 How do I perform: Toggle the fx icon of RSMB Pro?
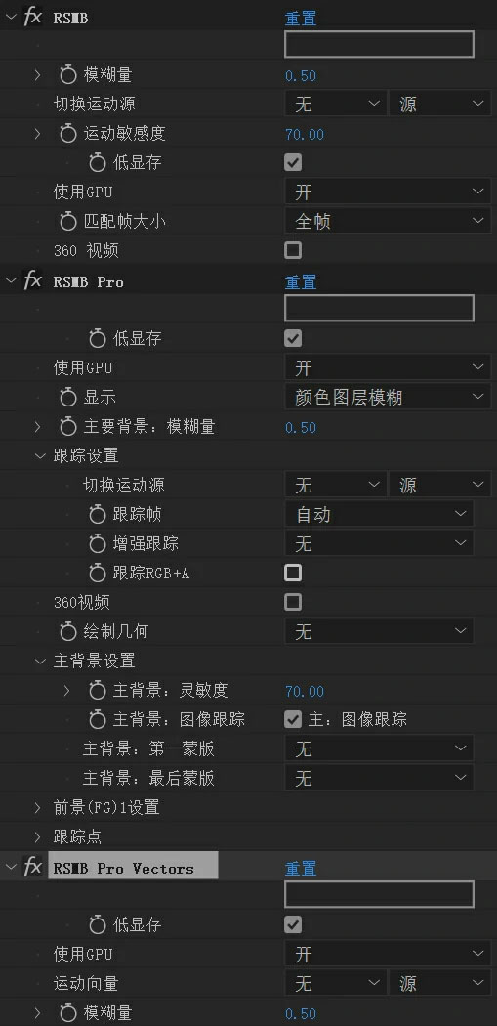32,281
